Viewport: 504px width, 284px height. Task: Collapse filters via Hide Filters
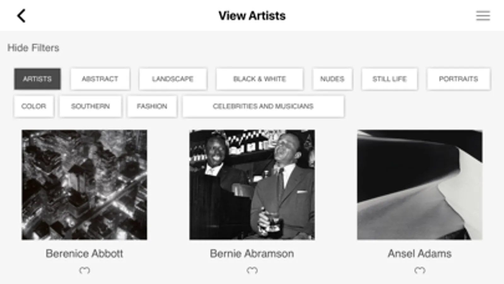coord(33,48)
